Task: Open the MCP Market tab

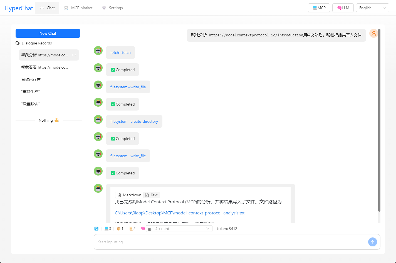Action: [78, 8]
